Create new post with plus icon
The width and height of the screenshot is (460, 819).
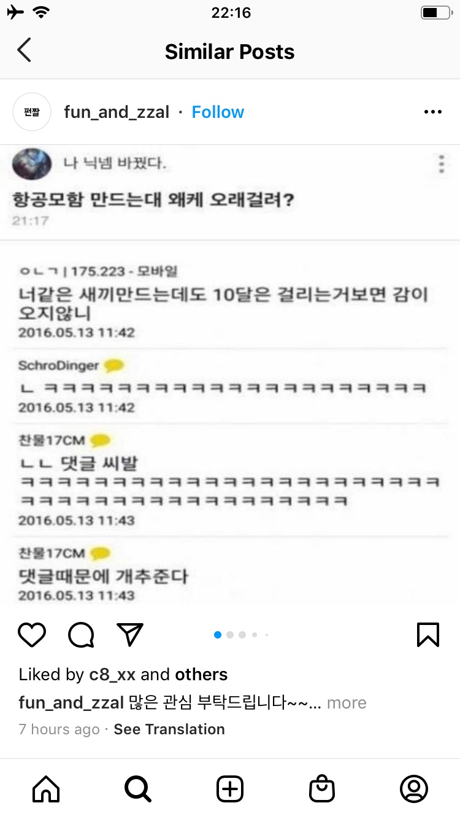(230, 789)
